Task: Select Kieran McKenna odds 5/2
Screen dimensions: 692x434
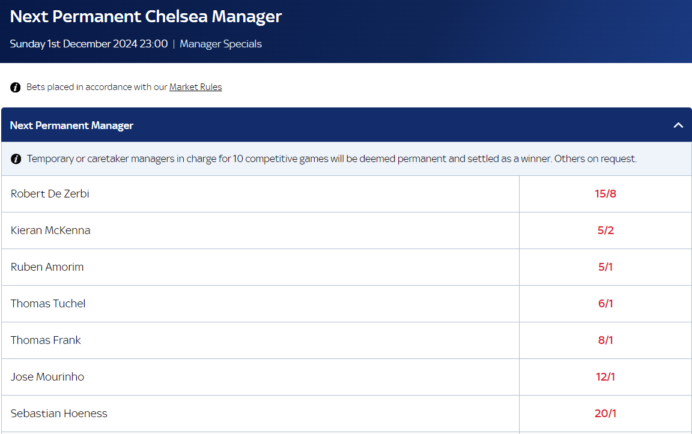Action: click(605, 231)
